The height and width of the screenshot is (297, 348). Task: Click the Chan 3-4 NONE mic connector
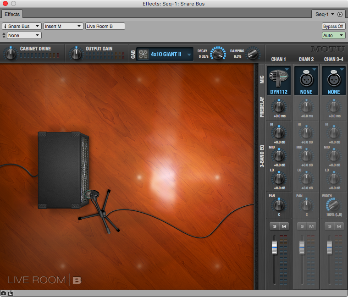coord(334,81)
